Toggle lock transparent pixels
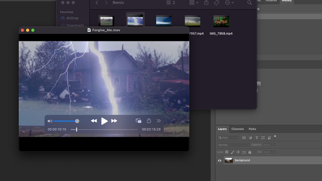Image resolution: width=322 pixels, height=181 pixels. click(x=227, y=152)
